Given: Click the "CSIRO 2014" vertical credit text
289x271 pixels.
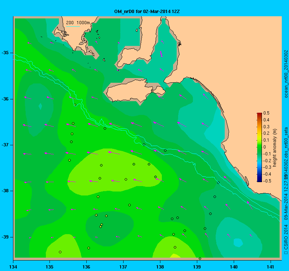Looking at the screenshot, I should coord(286,237).
